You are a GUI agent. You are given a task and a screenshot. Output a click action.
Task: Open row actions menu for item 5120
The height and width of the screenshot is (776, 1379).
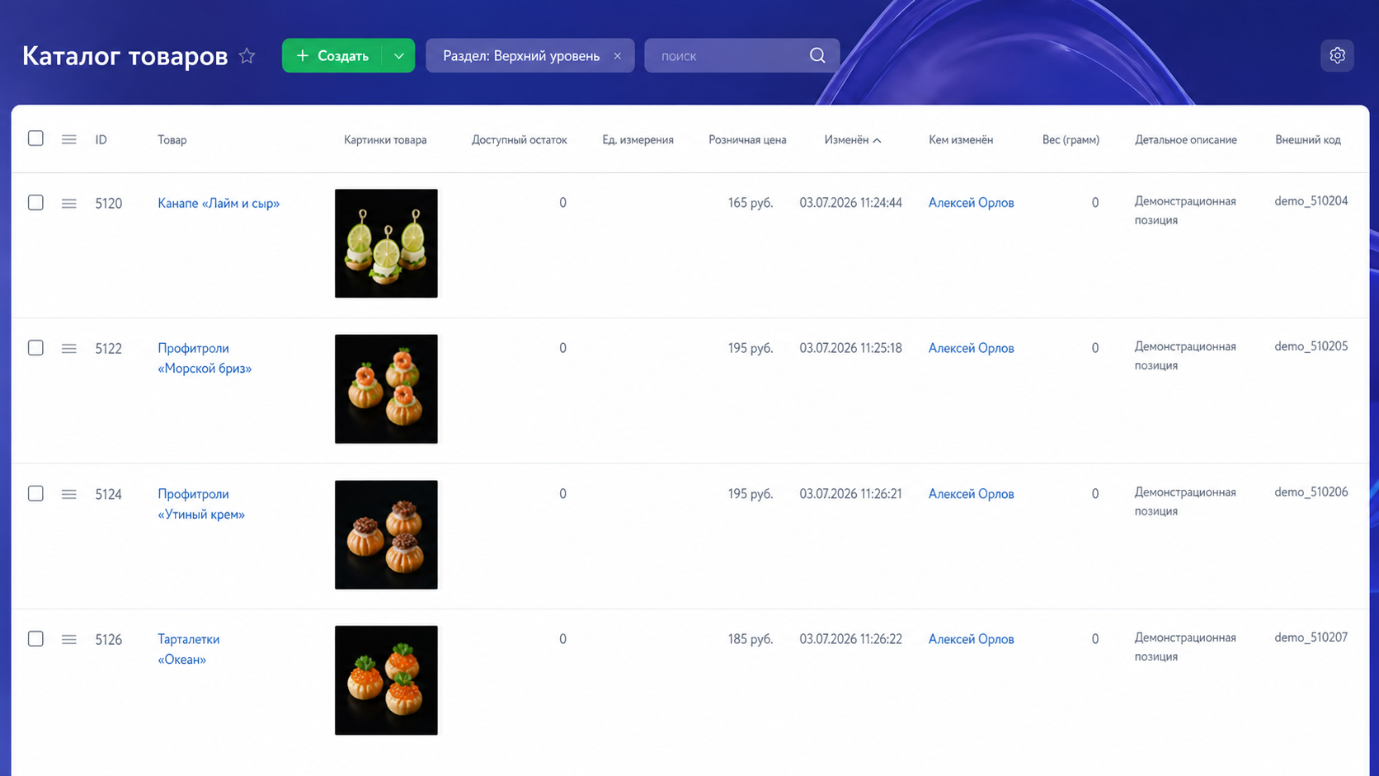68,203
